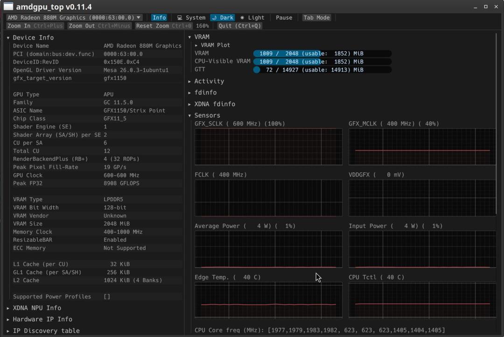Toggle Tab Mode
This screenshot has width=504, height=337.
316,18
